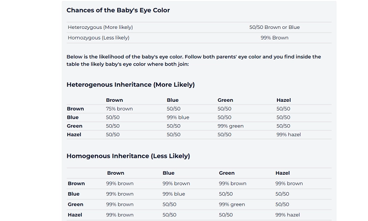This screenshot has width=368, height=221.
Task: Select "99% green" in the Heterogenous table
Action: tap(230, 126)
